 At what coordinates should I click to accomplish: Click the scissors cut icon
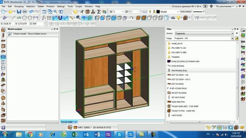pyautogui.click(x=82, y=12)
